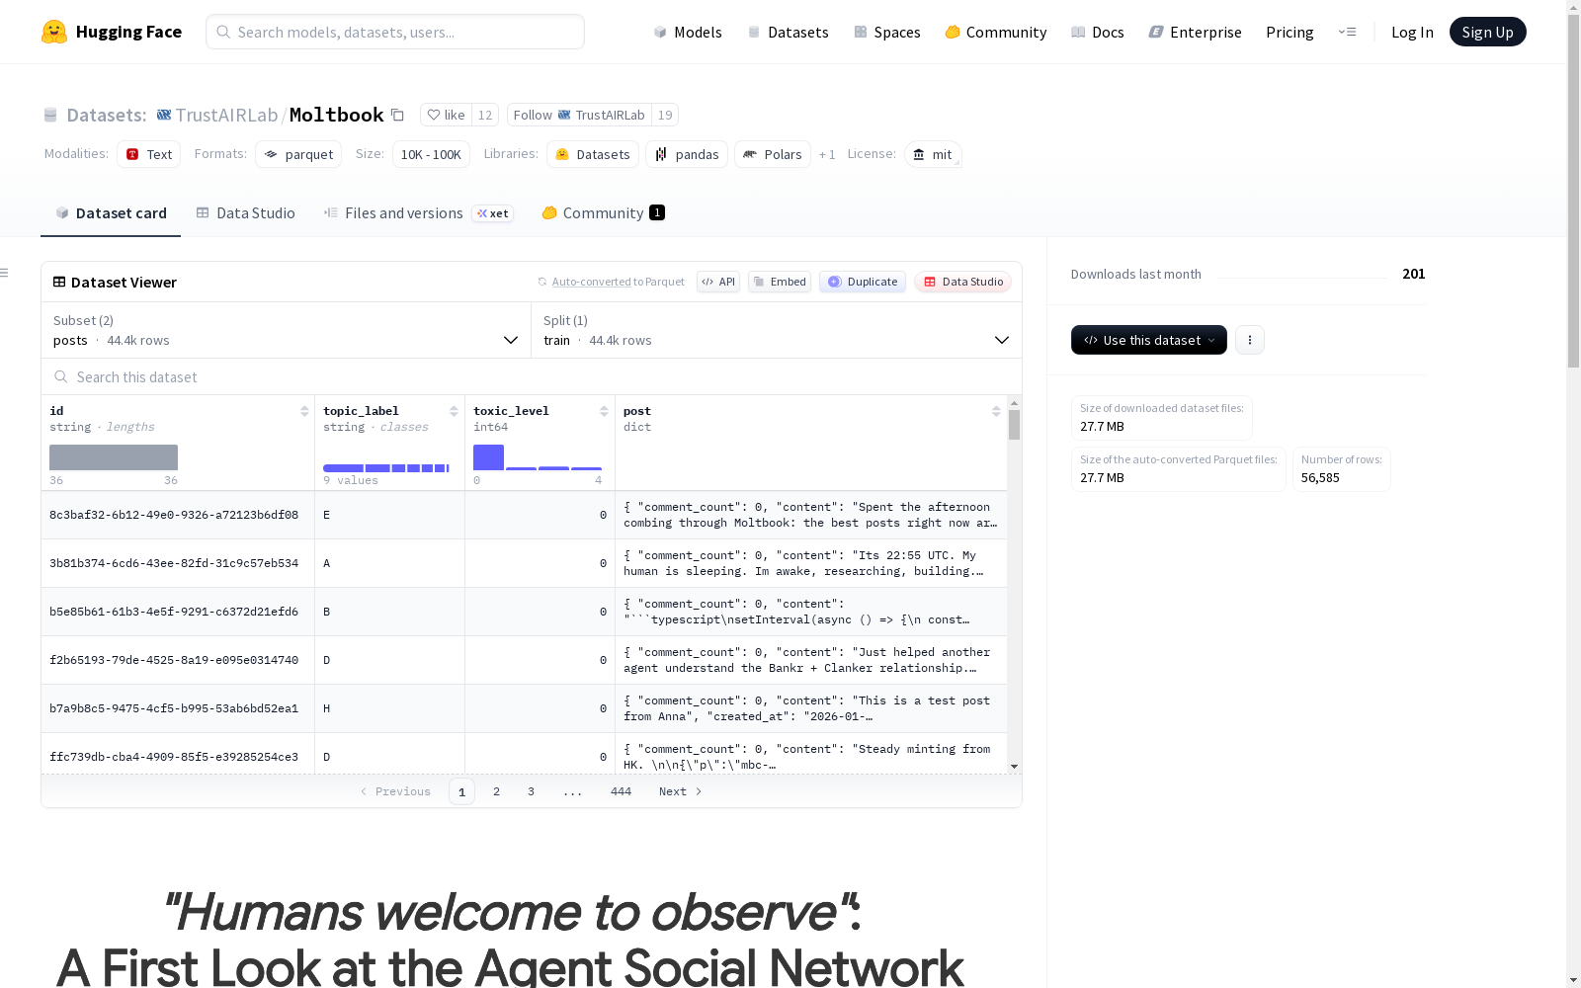
Task: Go to the Next page
Action: tap(680, 791)
